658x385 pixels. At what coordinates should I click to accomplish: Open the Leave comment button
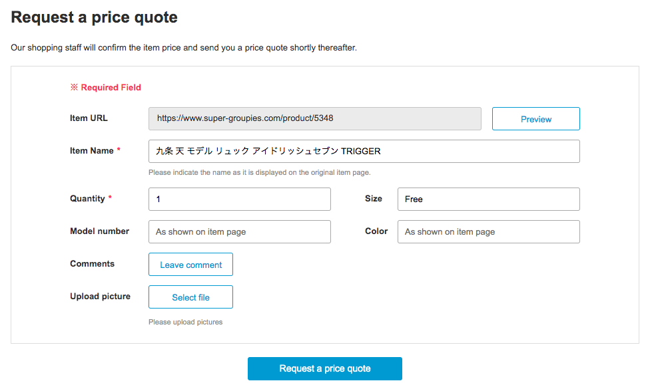[191, 265]
